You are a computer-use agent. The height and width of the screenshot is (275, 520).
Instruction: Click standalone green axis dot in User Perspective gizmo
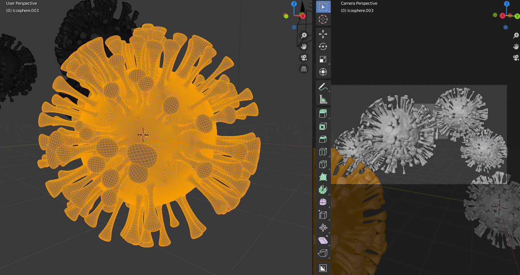click(x=286, y=16)
